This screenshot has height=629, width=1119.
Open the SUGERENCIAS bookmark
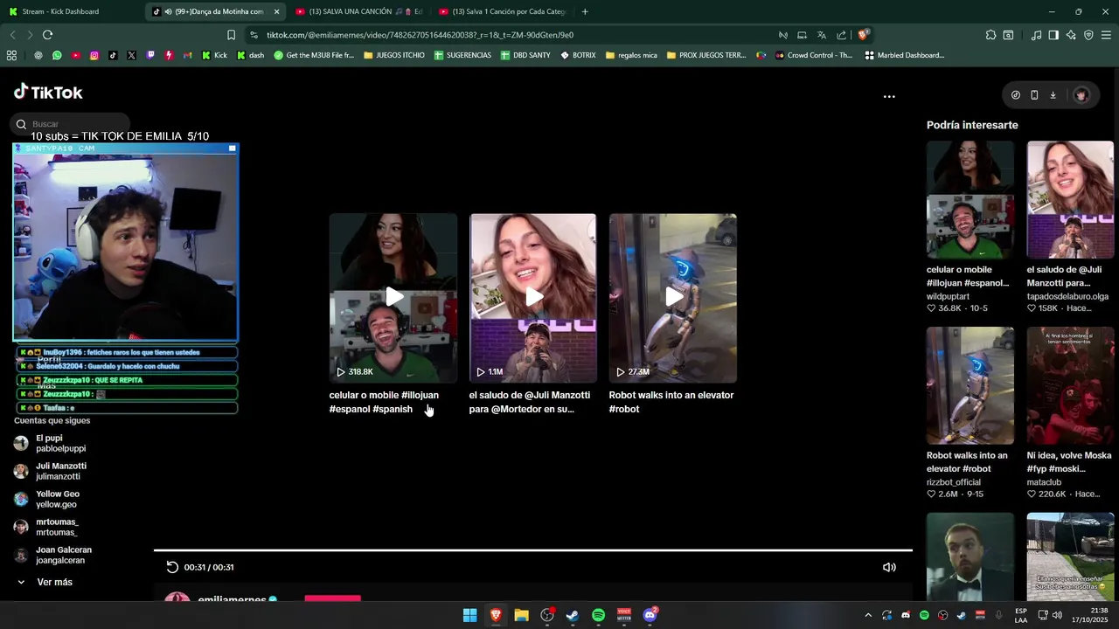(462, 55)
